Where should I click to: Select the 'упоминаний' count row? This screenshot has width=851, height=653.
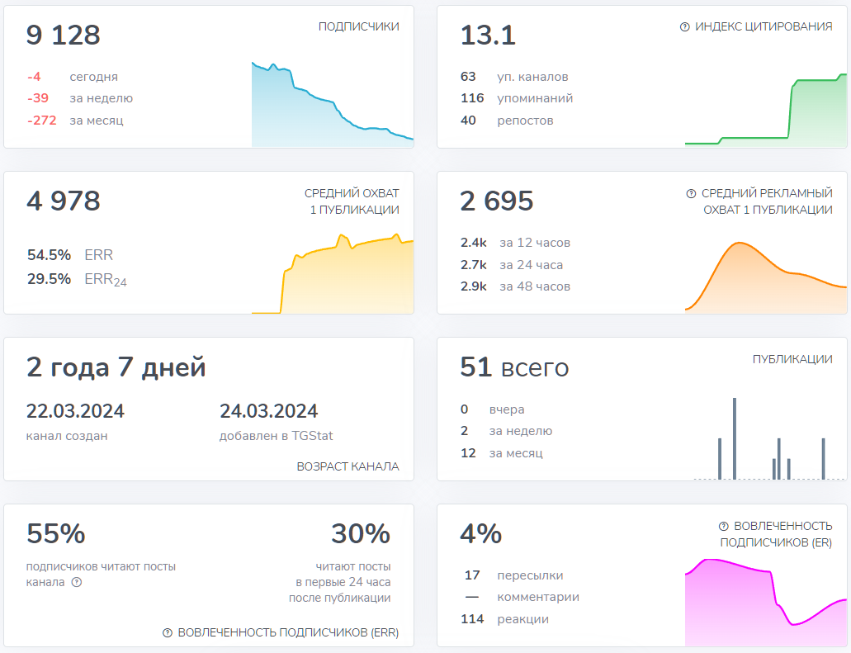click(517, 98)
